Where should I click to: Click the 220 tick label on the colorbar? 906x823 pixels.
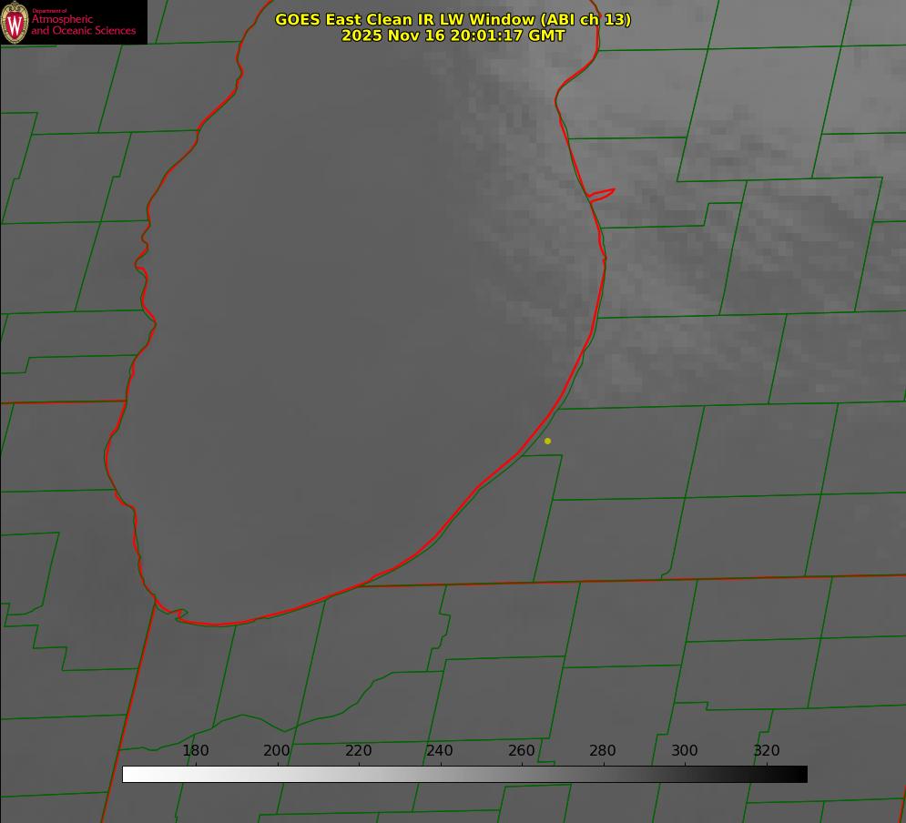[x=359, y=751]
